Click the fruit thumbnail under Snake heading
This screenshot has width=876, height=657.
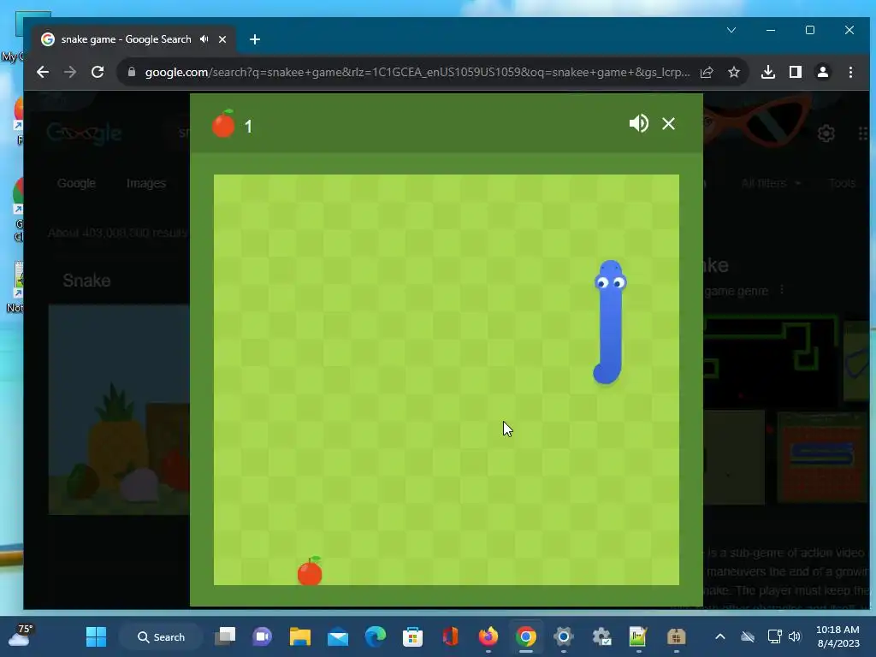pyautogui.click(x=119, y=409)
